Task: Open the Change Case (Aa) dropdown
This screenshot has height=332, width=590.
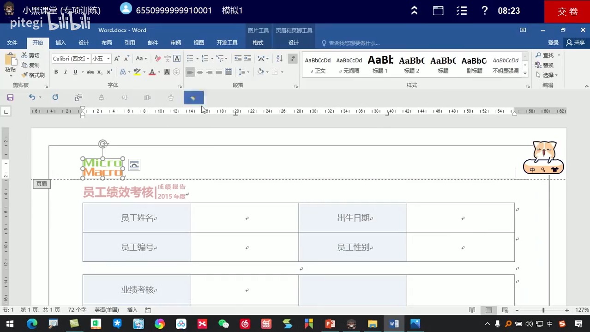Action: coord(141,59)
